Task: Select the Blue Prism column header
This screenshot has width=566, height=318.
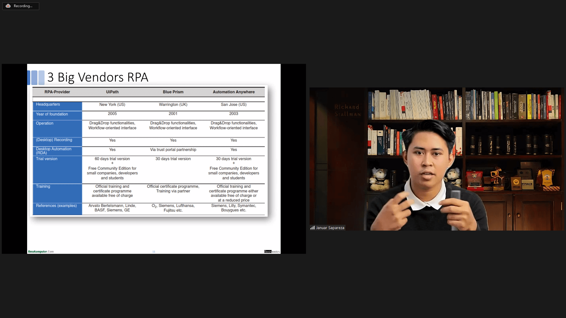Action: 173,92
